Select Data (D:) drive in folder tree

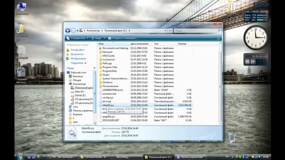coord(79,92)
